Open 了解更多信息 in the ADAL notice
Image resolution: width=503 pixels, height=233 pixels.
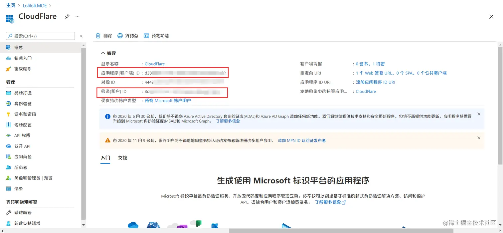tap(228, 121)
